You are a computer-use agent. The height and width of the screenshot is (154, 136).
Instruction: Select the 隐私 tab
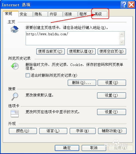pyautogui.click(x=40, y=14)
